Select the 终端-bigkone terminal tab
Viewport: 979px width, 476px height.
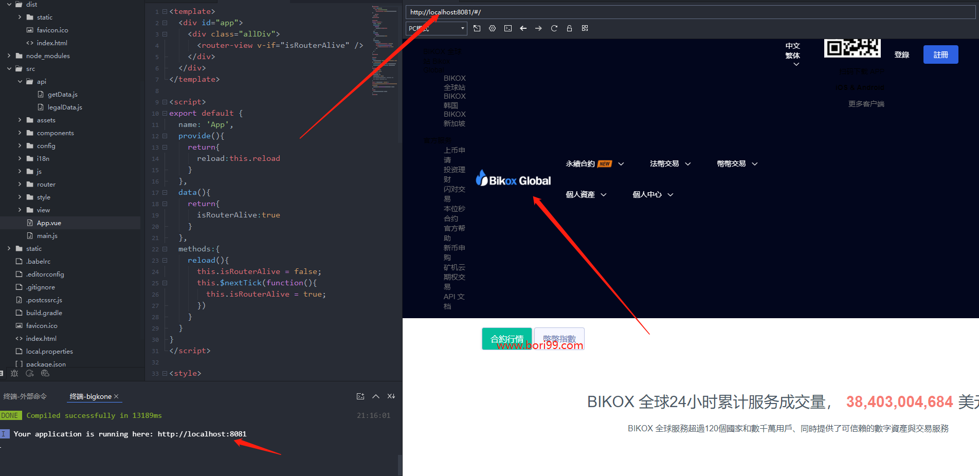(x=90, y=396)
